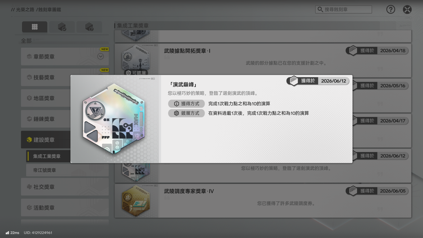Screen dimensions: 423x238
Task: Select the all-badges grid filter tab
Action: [35, 27]
